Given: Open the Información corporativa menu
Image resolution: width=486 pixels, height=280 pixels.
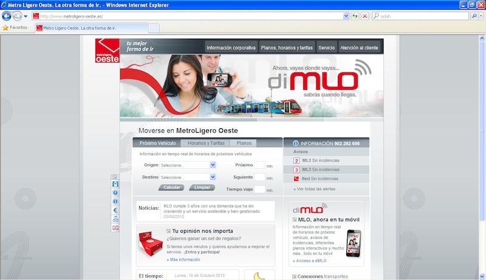Looking at the screenshot, I should pyautogui.click(x=231, y=47).
